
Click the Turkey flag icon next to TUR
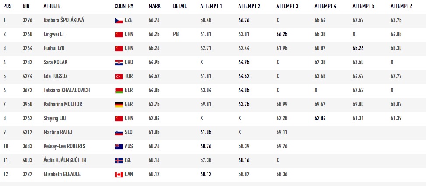(x=119, y=77)
